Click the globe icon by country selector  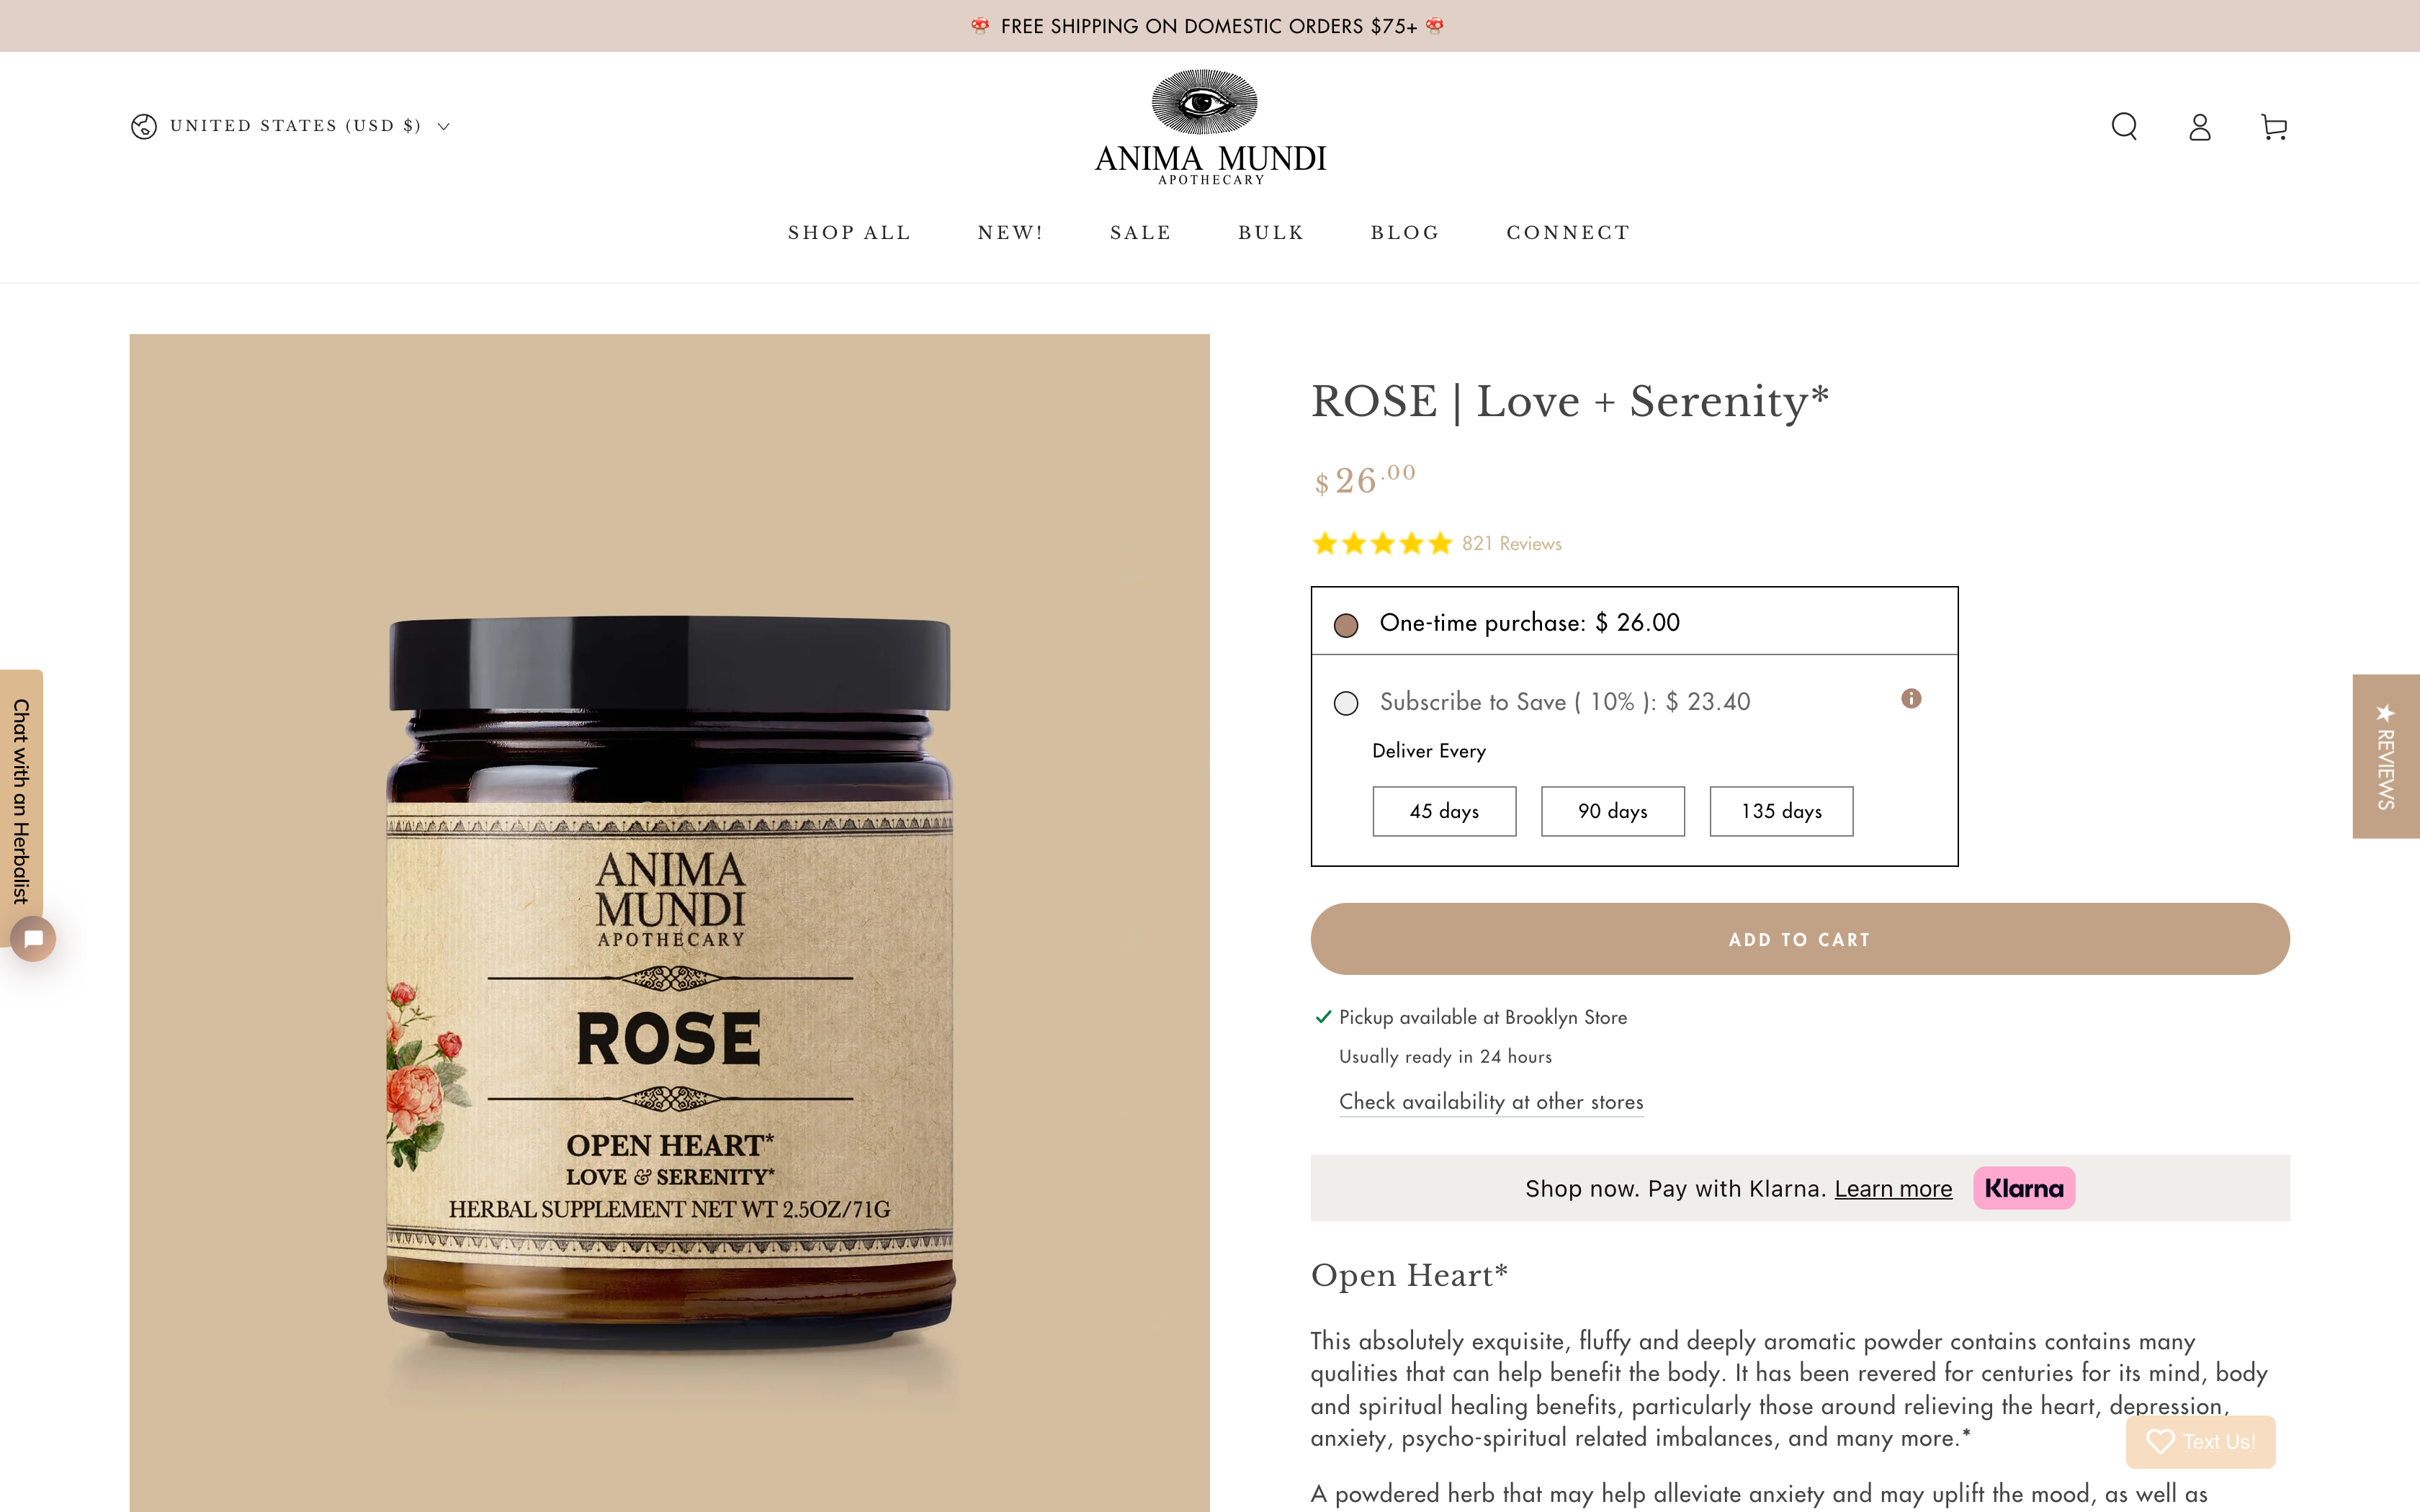tap(144, 126)
